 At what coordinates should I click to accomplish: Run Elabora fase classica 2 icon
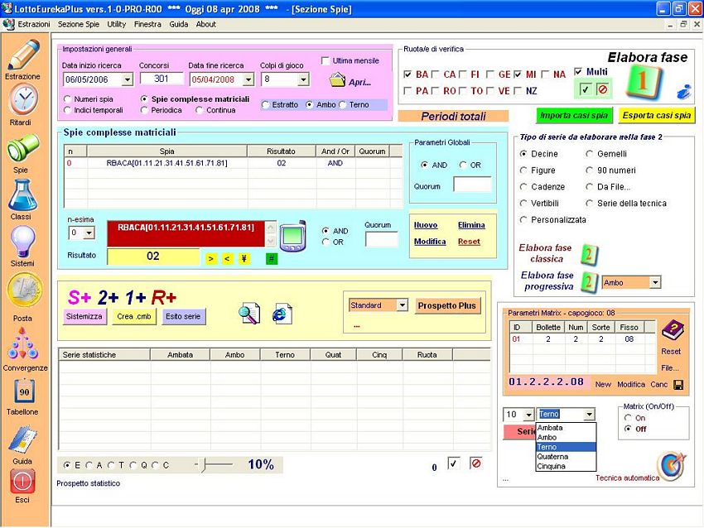click(589, 254)
